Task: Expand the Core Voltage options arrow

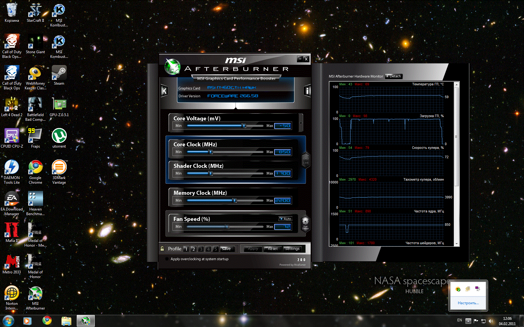Action: (301, 123)
